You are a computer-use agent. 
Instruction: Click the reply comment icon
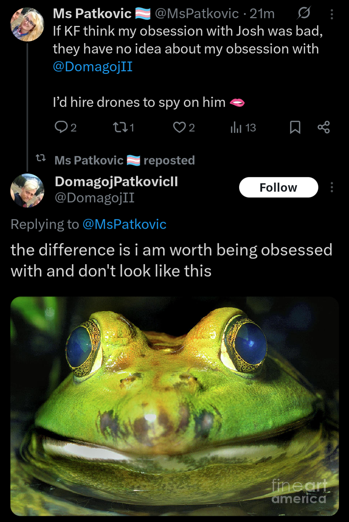click(61, 127)
